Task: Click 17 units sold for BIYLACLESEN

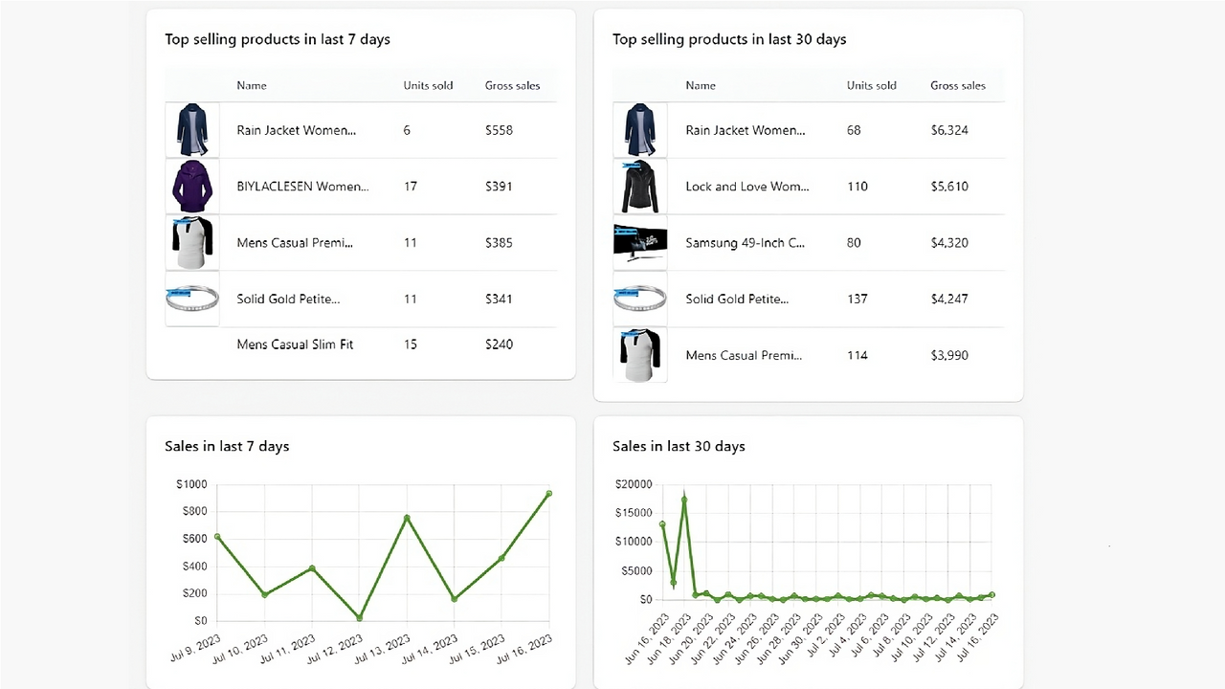Action: (411, 187)
